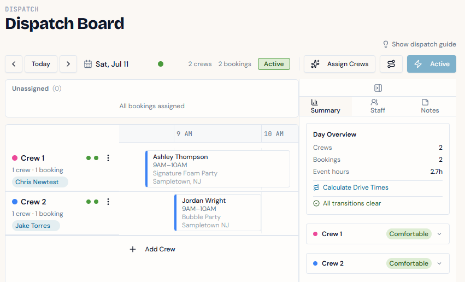Viewport: 465px width, 282px height.
Task: Open the calendar date picker icon
Action: click(88, 64)
